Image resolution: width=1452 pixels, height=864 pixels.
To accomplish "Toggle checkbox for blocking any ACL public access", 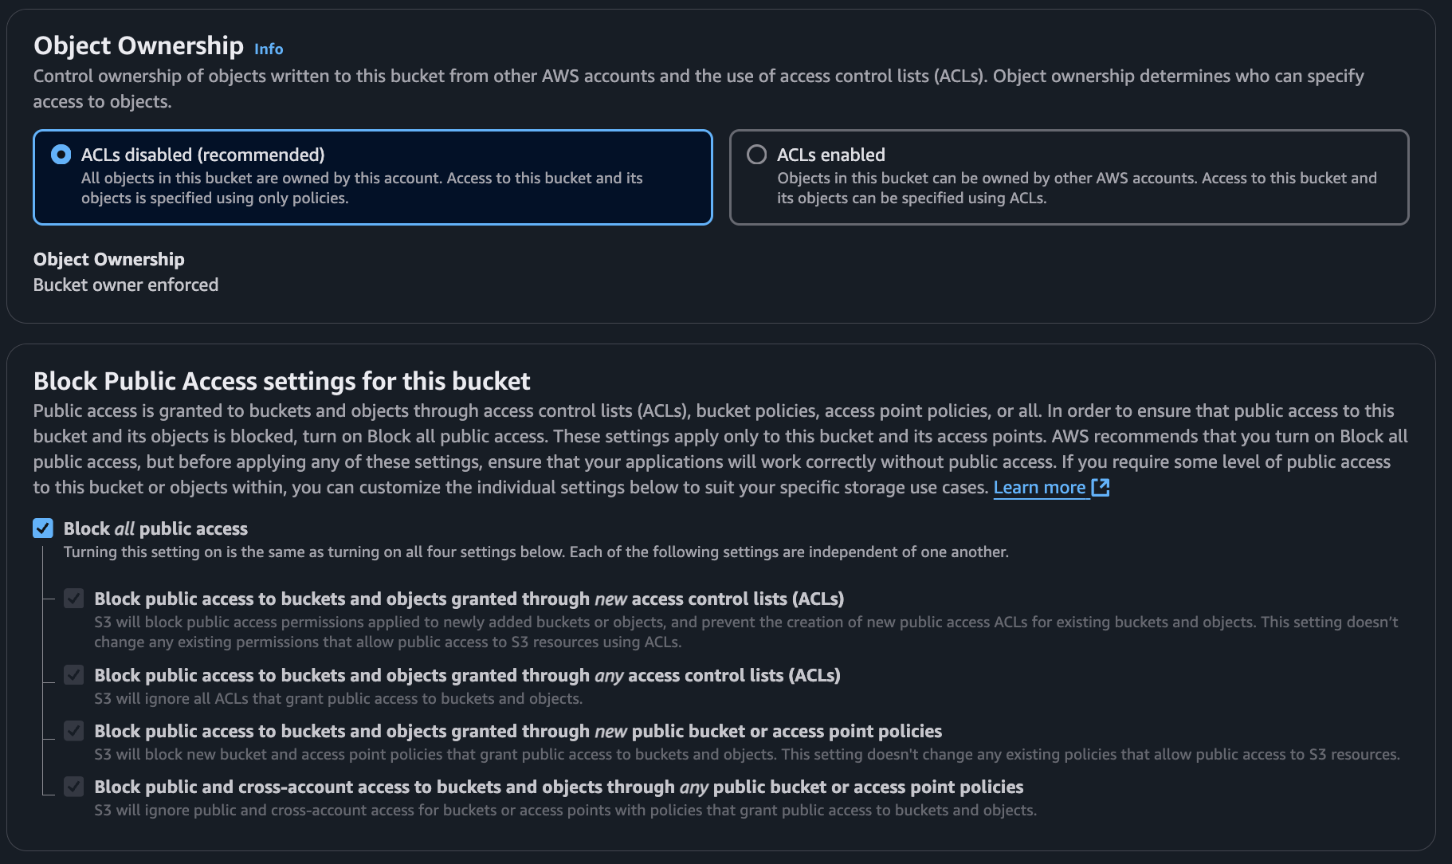I will (x=74, y=675).
